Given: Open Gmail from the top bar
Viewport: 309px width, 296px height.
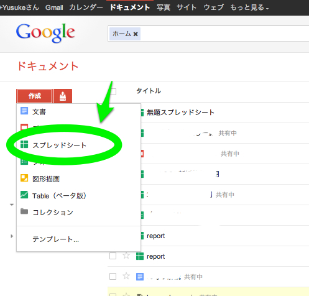Looking at the screenshot, I should (54, 7).
